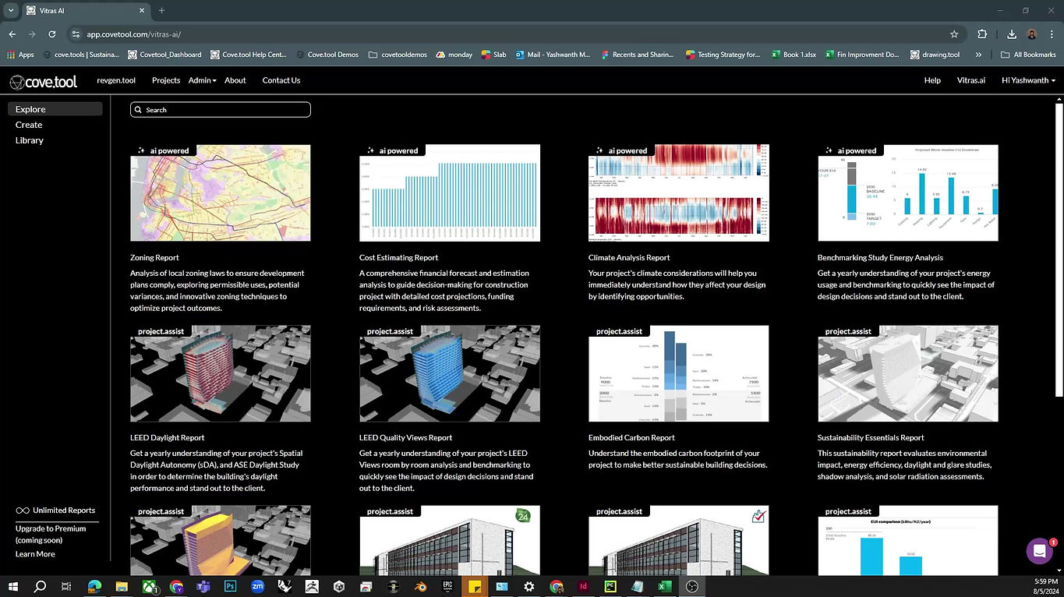Viewport: 1064px width, 597px height.
Task: Open Epic Games Launcher from the taskbar
Action: (x=447, y=586)
